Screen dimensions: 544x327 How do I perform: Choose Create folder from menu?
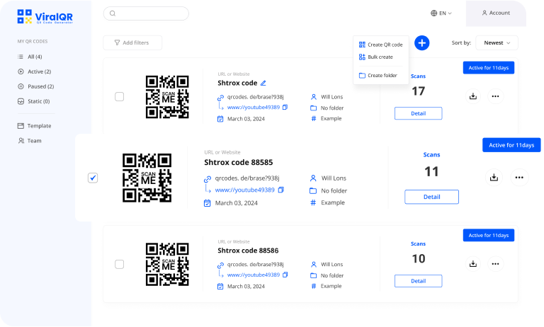tap(378, 75)
